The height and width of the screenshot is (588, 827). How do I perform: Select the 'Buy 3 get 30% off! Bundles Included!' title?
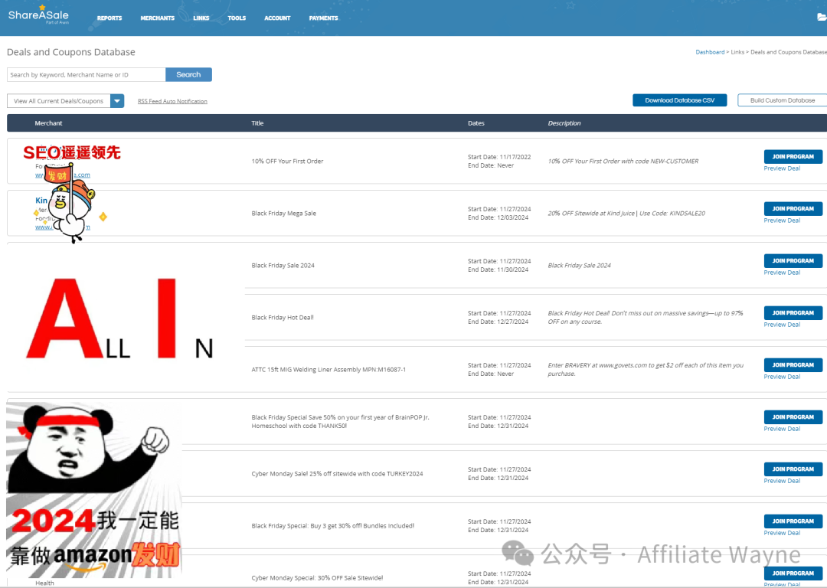[333, 526]
